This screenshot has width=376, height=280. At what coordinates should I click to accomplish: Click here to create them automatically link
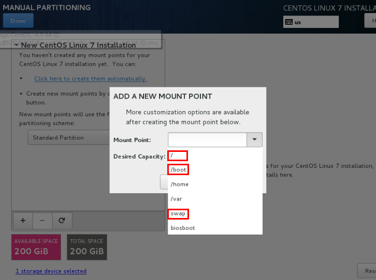pyautogui.click(x=91, y=79)
